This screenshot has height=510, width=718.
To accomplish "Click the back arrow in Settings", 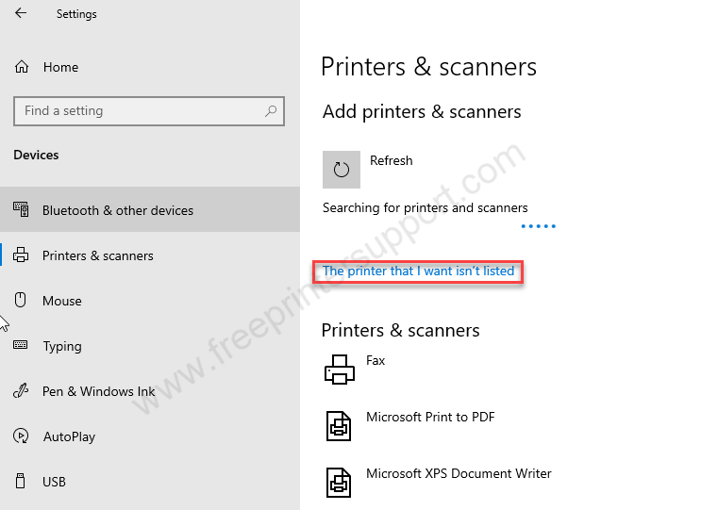I will point(21,13).
